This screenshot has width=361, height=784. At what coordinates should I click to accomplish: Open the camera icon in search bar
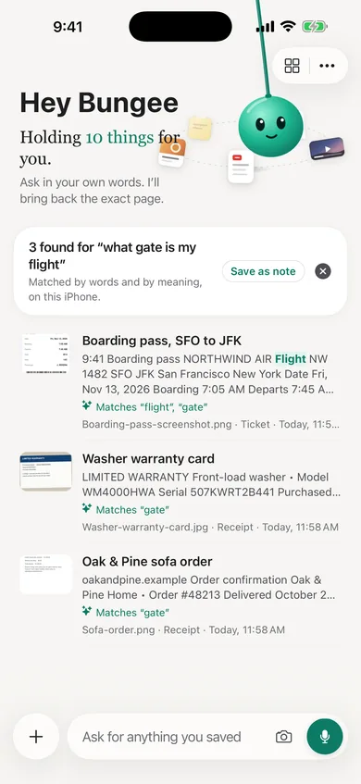tap(283, 737)
